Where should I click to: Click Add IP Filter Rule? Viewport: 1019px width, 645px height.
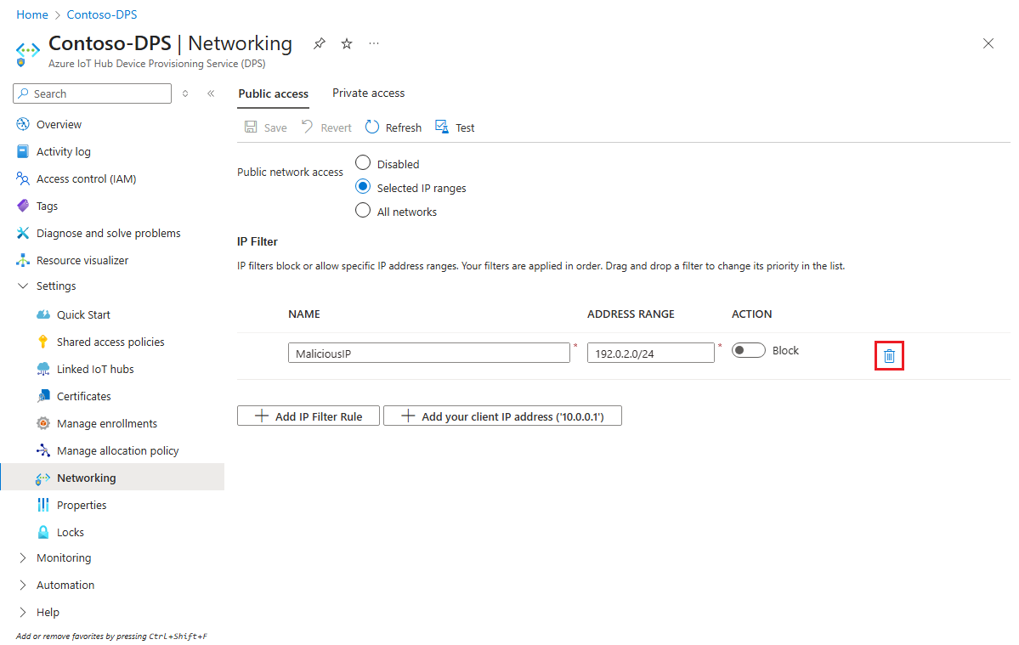[x=308, y=416]
